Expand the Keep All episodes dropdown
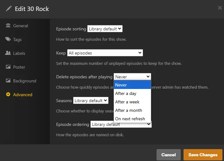 (105, 53)
